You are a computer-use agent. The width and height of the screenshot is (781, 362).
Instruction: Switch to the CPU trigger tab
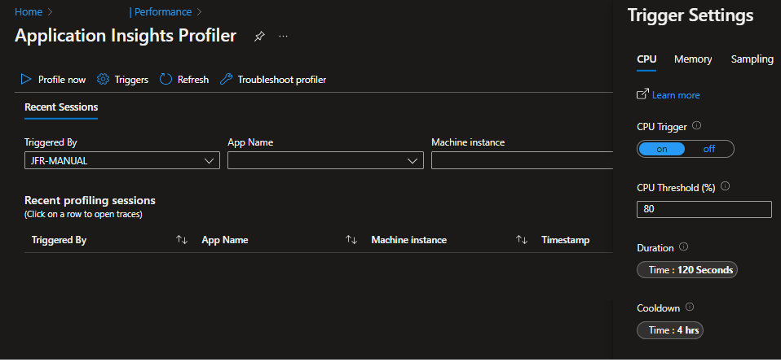646,59
